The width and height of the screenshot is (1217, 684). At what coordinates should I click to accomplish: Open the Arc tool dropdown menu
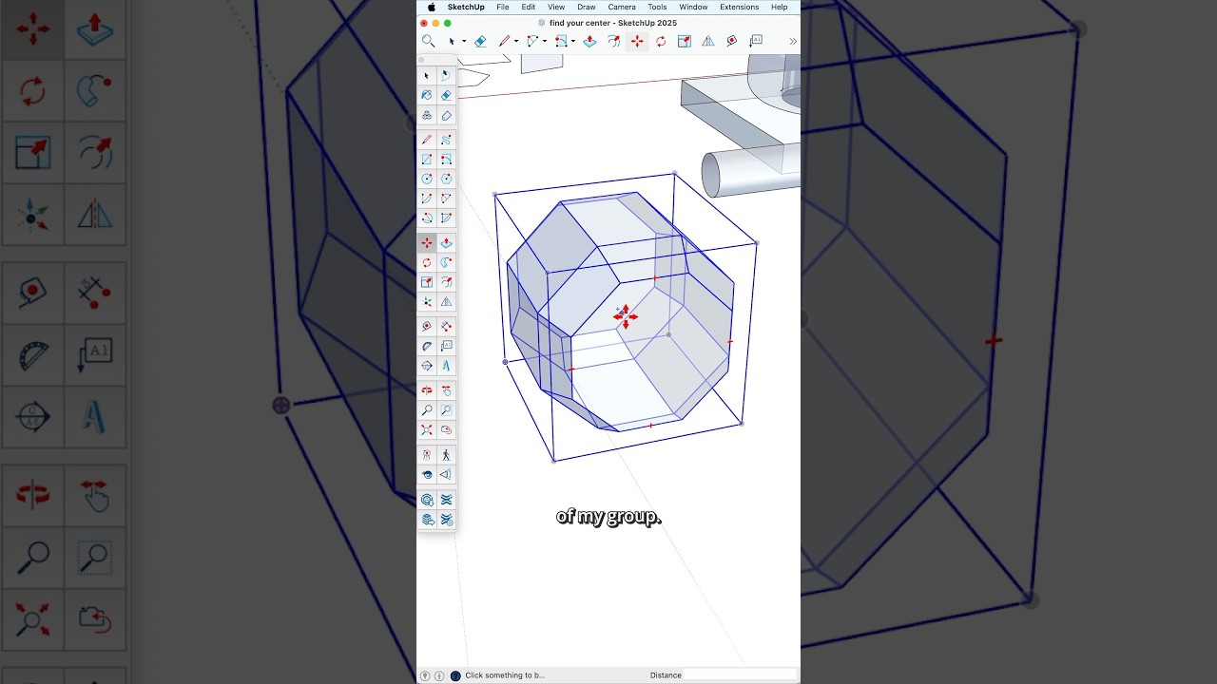[x=544, y=41]
